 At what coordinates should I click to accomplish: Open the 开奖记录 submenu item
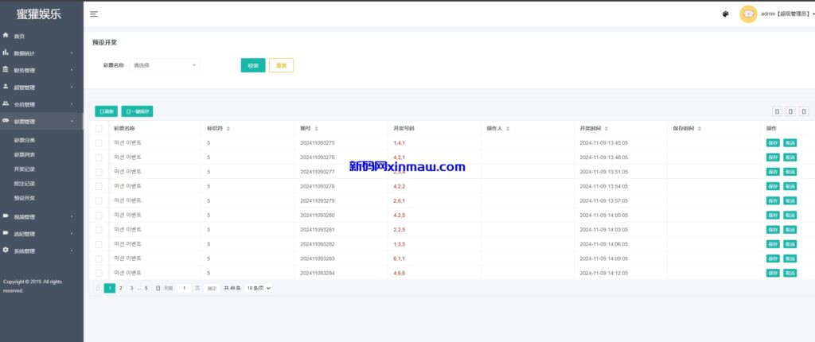coord(25,169)
